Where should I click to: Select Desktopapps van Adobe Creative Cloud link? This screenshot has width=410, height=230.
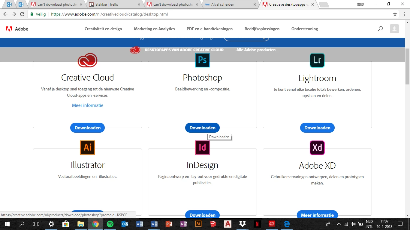(184, 50)
